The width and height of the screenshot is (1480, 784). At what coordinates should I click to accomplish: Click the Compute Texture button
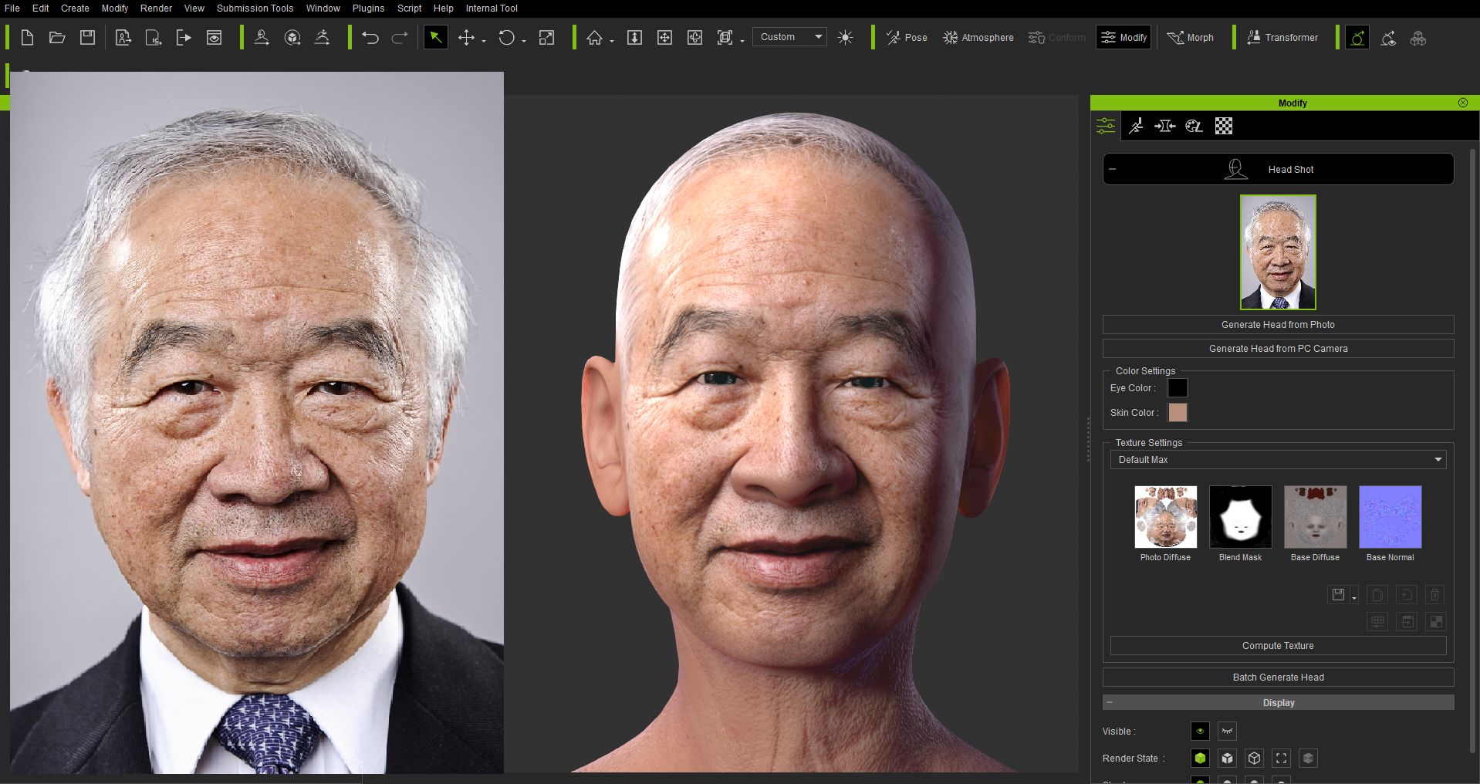[1278, 646]
